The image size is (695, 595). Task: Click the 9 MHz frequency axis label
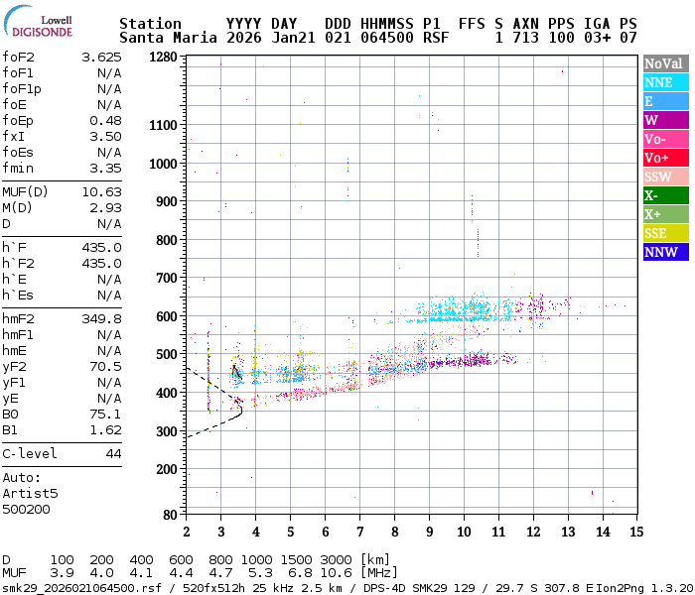click(x=429, y=532)
